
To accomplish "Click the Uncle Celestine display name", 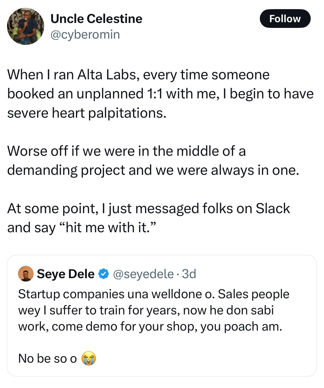I will click(x=96, y=19).
